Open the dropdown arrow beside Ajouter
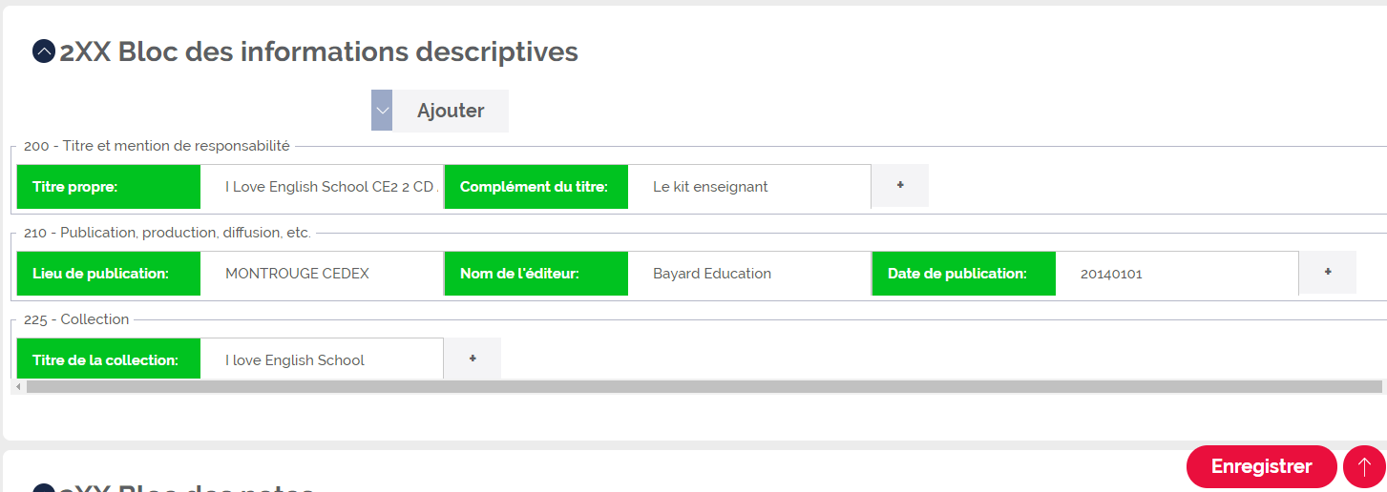Image resolution: width=1387 pixels, height=492 pixels. pos(382,111)
